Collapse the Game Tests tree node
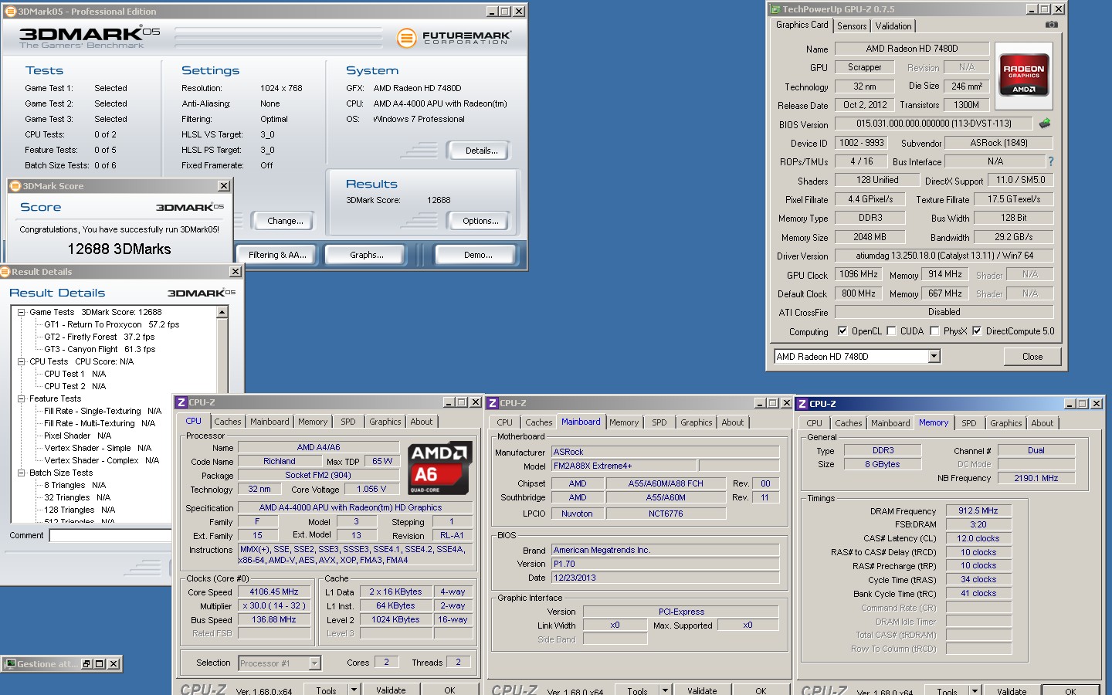This screenshot has width=1112, height=695. 22,312
